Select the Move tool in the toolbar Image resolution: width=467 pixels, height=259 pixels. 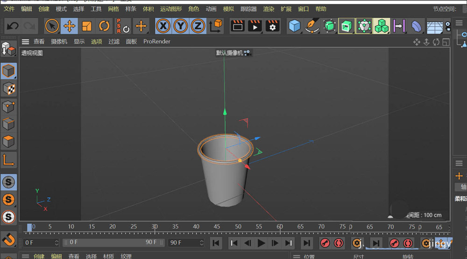69,26
